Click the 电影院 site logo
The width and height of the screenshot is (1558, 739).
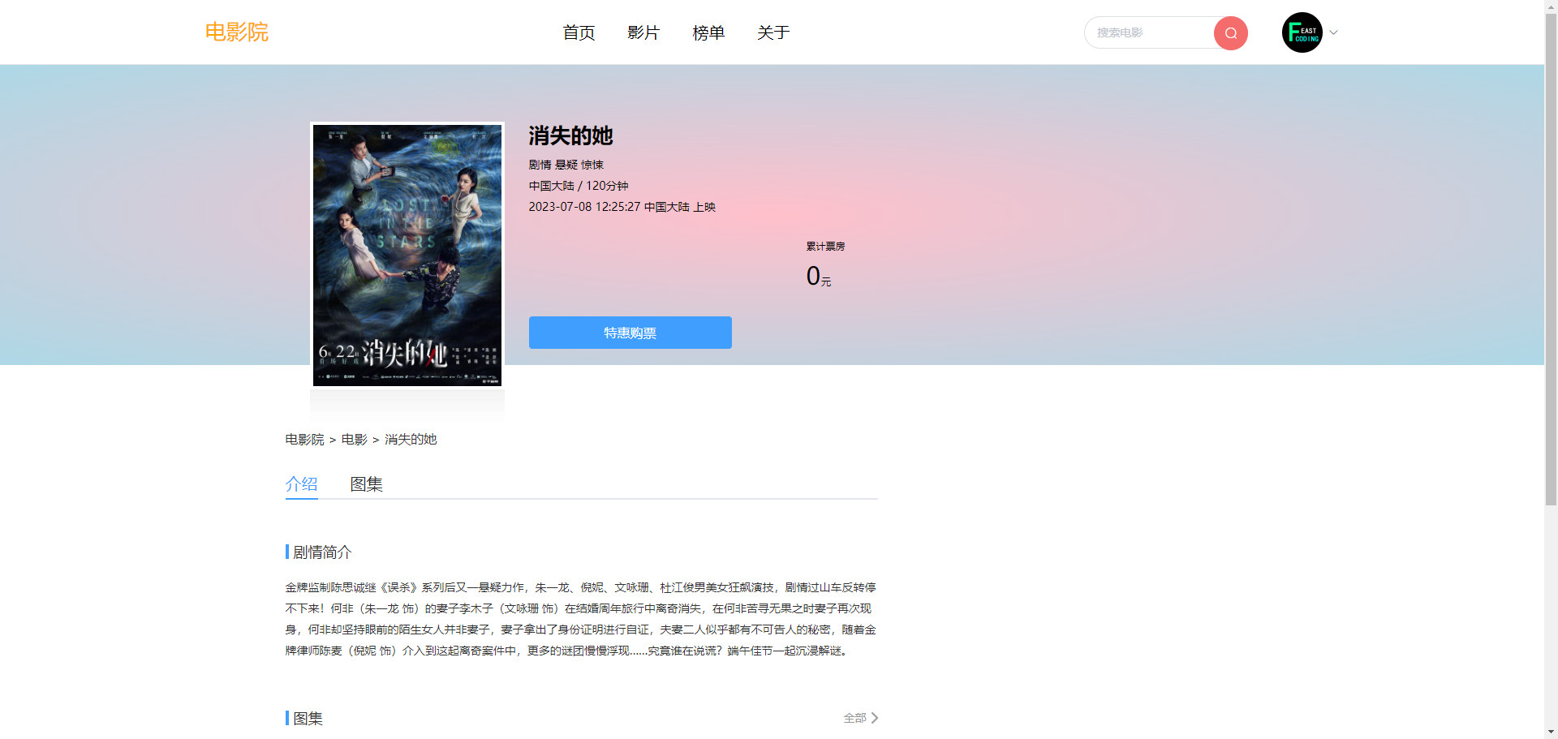[236, 32]
